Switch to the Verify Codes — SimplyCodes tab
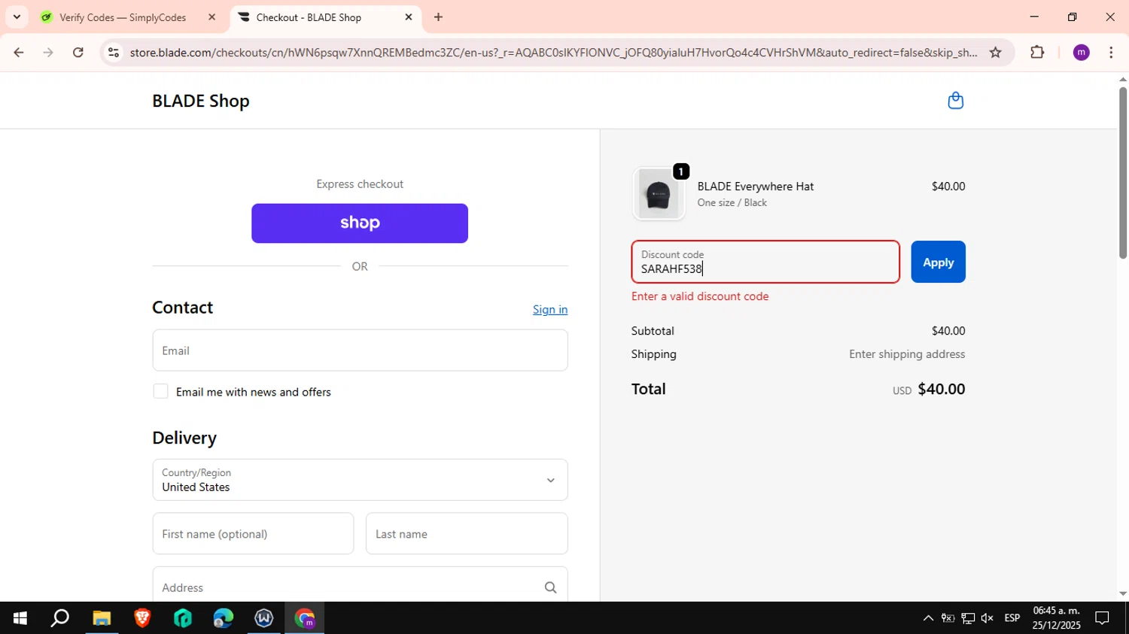This screenshot has width=1129, height=634. click(x=123, y=17)
